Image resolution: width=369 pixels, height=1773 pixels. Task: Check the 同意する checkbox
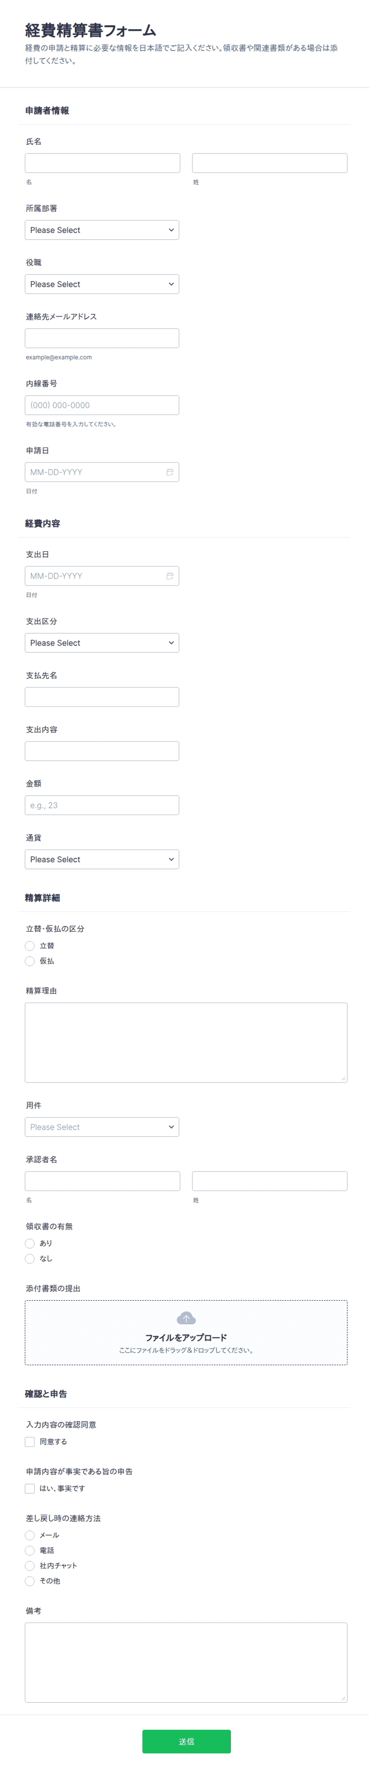point(30,1441)
